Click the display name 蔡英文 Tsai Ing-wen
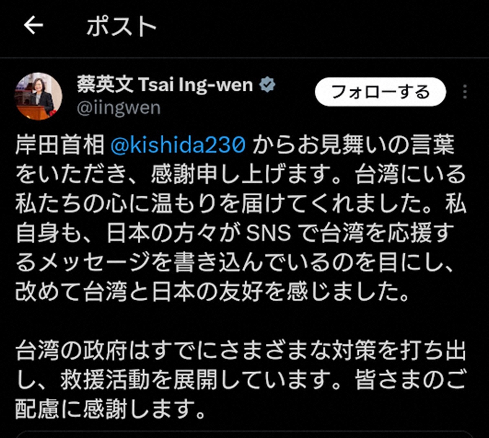 click(165, 85)
